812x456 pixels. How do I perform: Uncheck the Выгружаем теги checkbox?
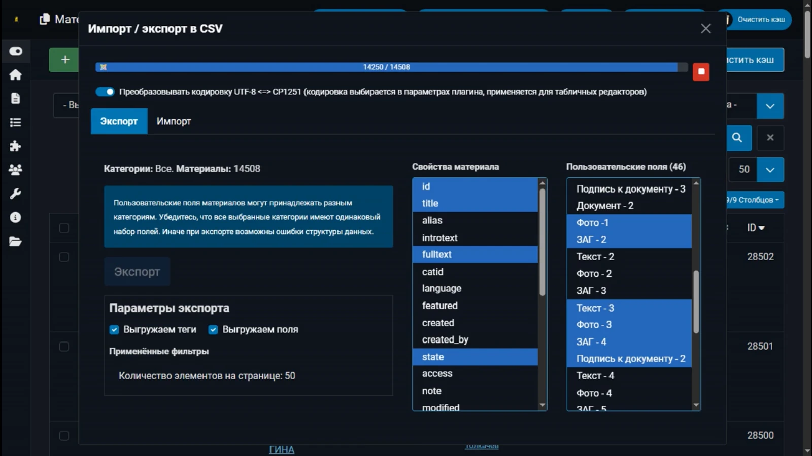point(114,330)
